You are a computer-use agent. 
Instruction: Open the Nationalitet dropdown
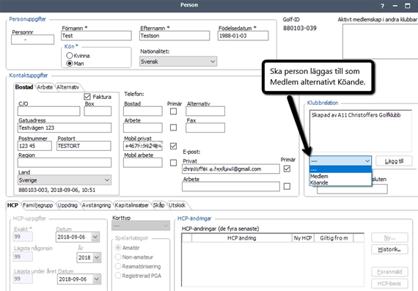178,62
